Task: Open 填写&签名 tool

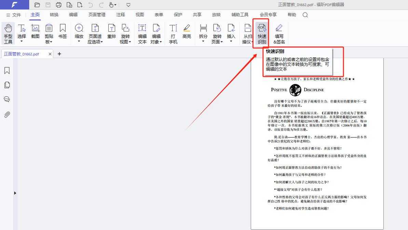Action: (279, 33)
